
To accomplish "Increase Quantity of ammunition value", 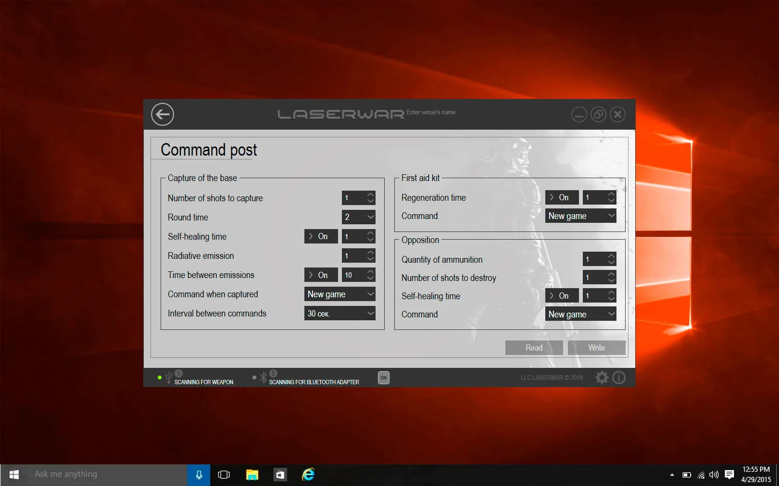I will [x=611, y=256].
